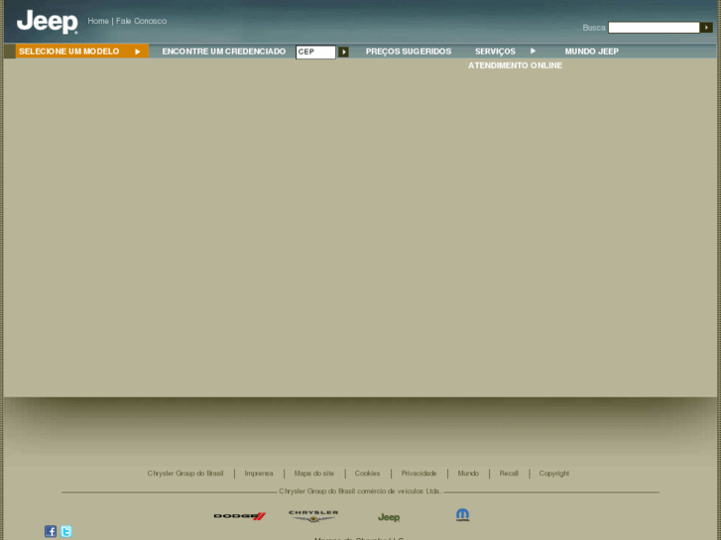Open Cookies footer link
This screenshot has width=721, height=540.
(x=367, y=474)
